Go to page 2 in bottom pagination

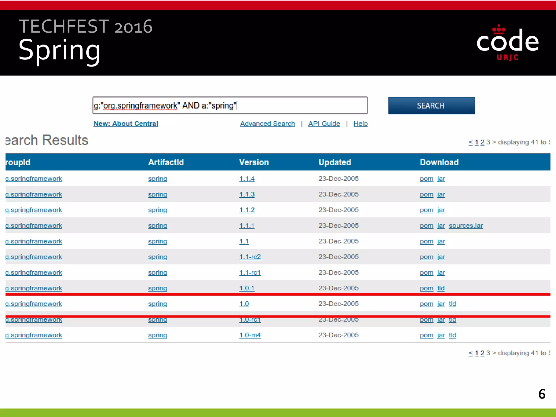tap(482, 353)
